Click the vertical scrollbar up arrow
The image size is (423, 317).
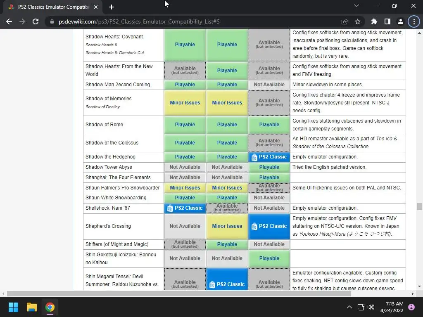pyautogui.click(x=419, y=33)
